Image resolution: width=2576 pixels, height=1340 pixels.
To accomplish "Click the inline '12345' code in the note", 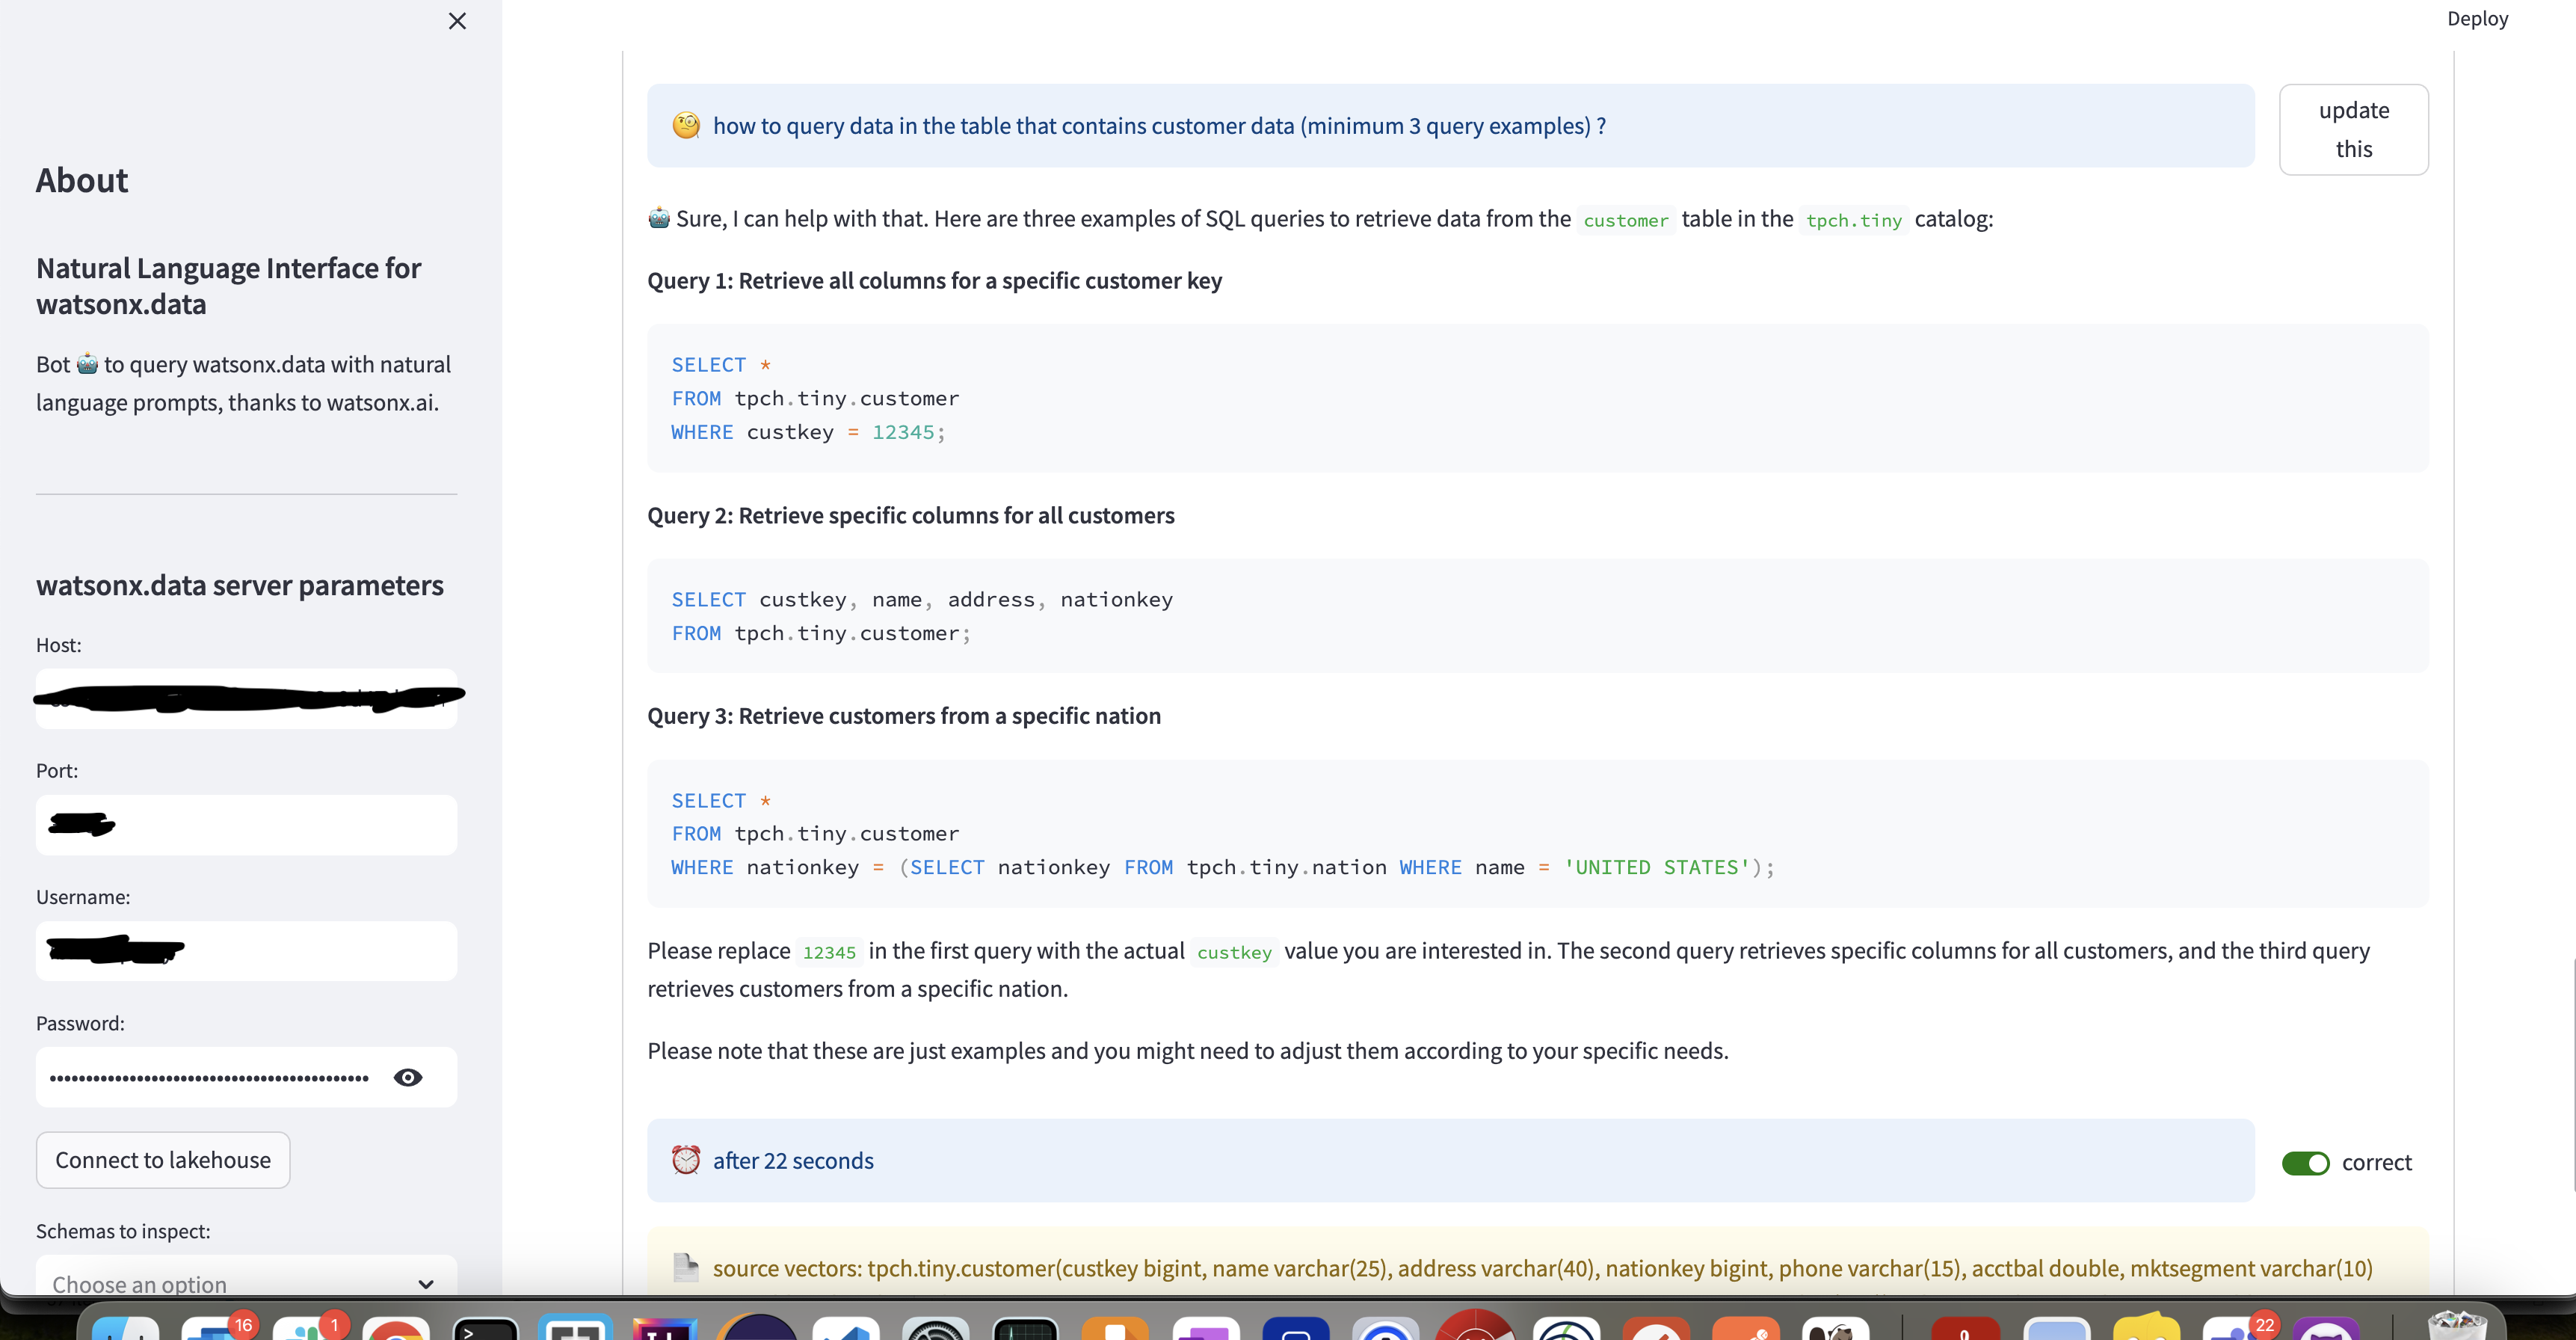I will click(x=829, y=952).
